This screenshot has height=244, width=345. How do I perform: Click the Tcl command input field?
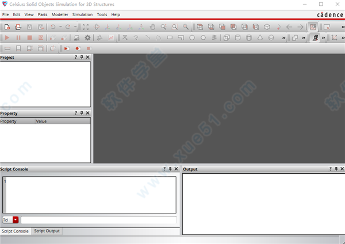point(98,220)
